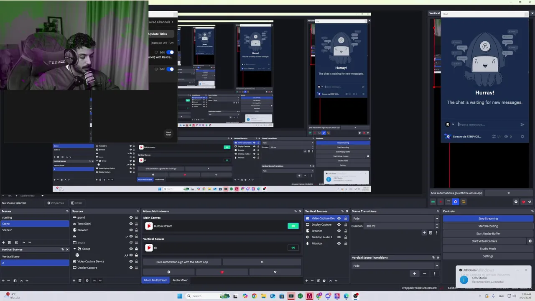Add a vertical scene with the plus icon
The height and width of the screenshot is (301, 535).
3,281
